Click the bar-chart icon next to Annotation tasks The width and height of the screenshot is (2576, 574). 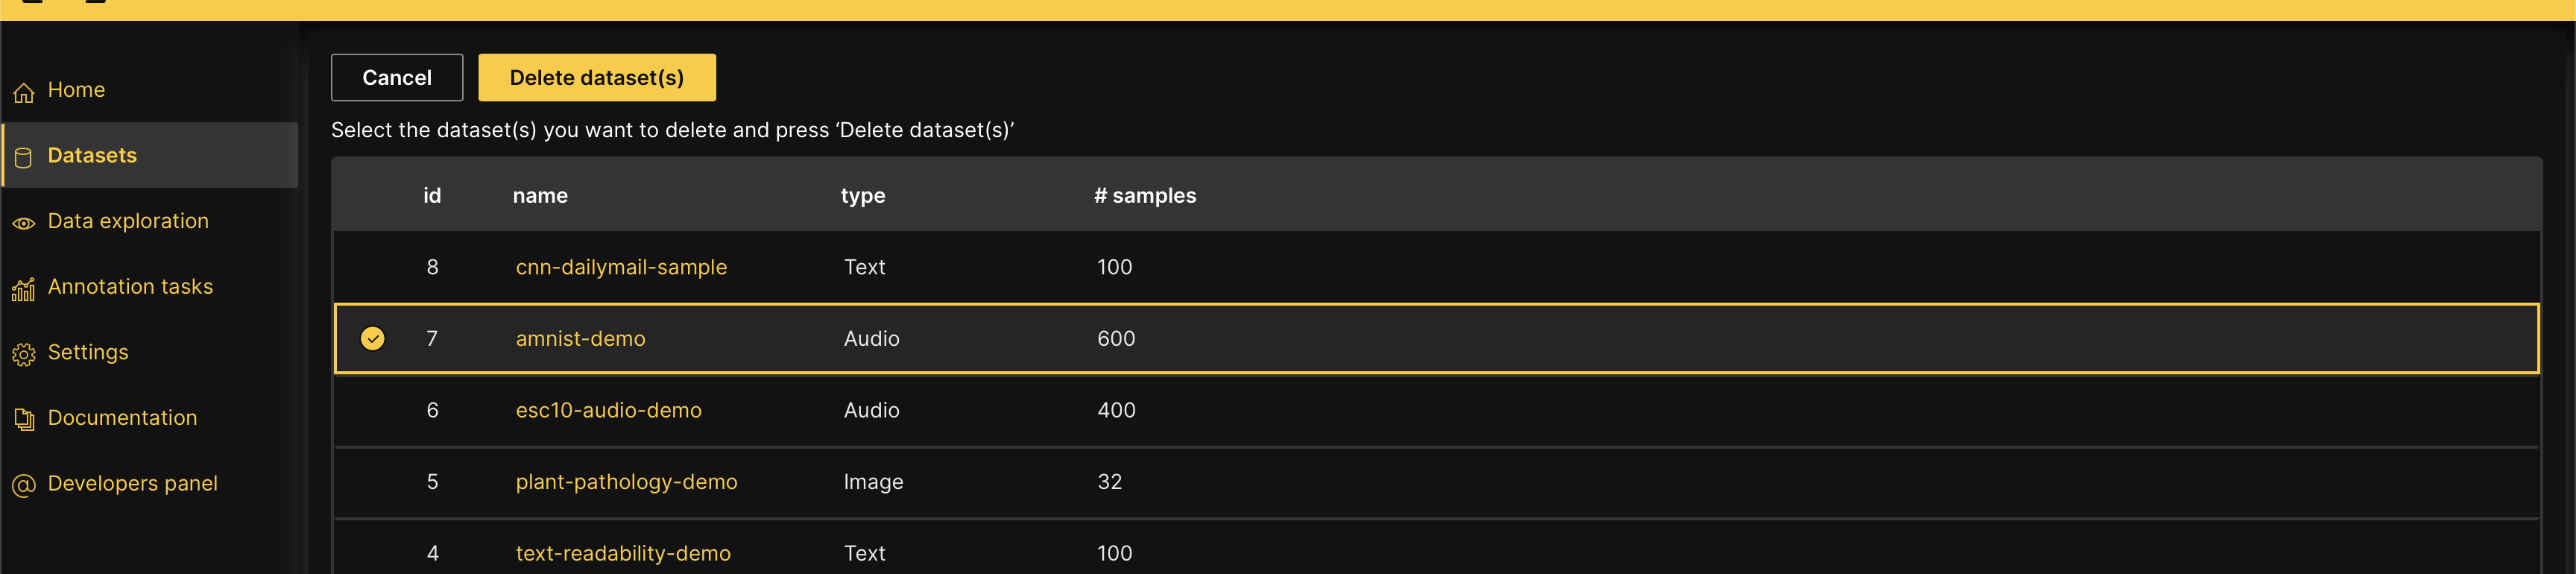(x=24, y=289)
